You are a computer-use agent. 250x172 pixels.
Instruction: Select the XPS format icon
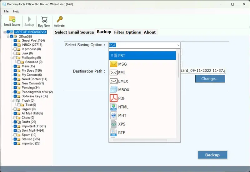click(113, 124)
